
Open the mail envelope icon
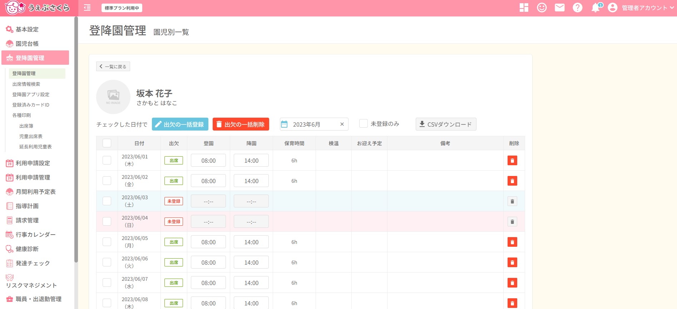[560, 8]
